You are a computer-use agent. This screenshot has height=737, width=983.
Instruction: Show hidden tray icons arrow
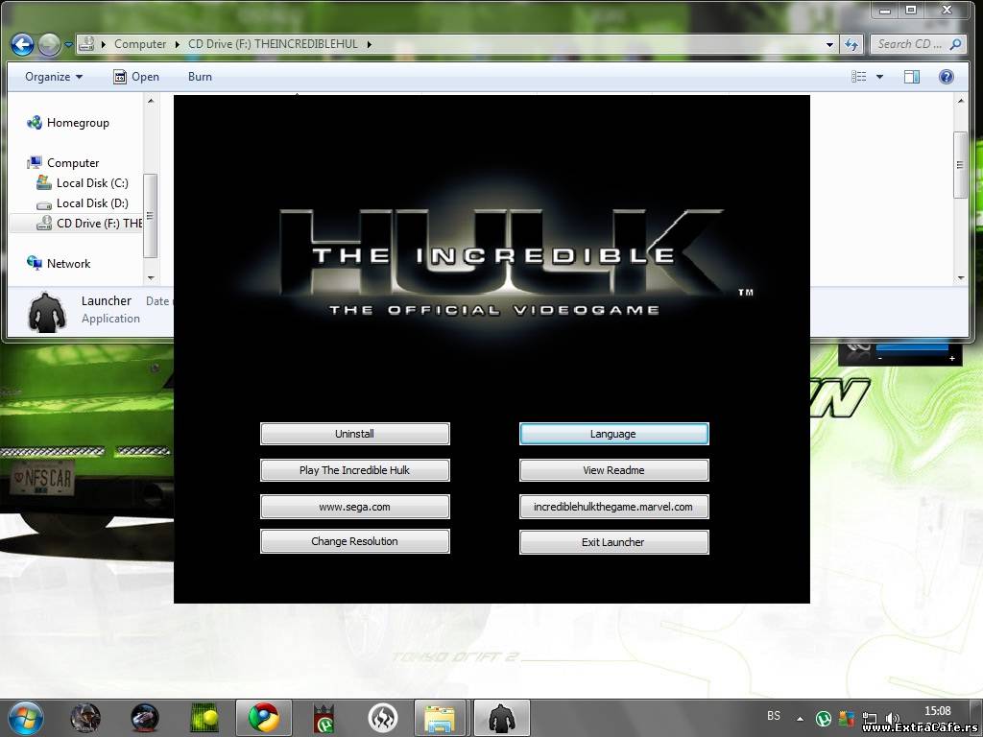click(800, 718)
